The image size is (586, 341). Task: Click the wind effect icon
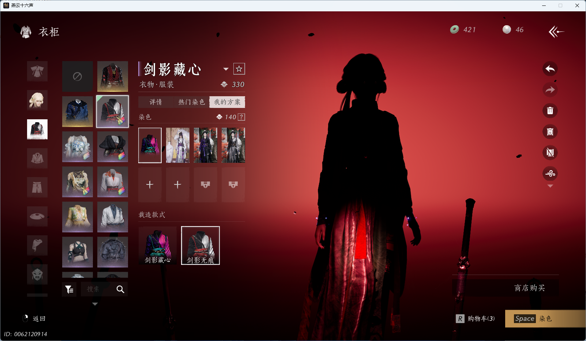(x=550, y=174)
